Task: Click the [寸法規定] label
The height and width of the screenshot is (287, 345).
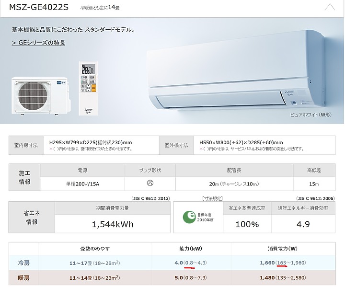Action: click(212, 198)
